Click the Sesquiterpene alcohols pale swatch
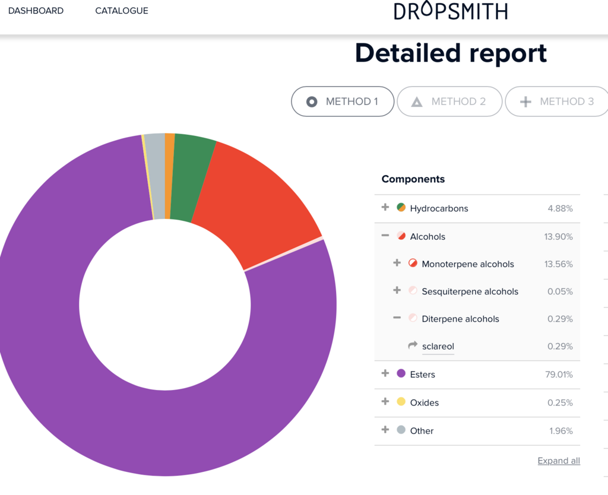608x495 pixels. [413, 290]
